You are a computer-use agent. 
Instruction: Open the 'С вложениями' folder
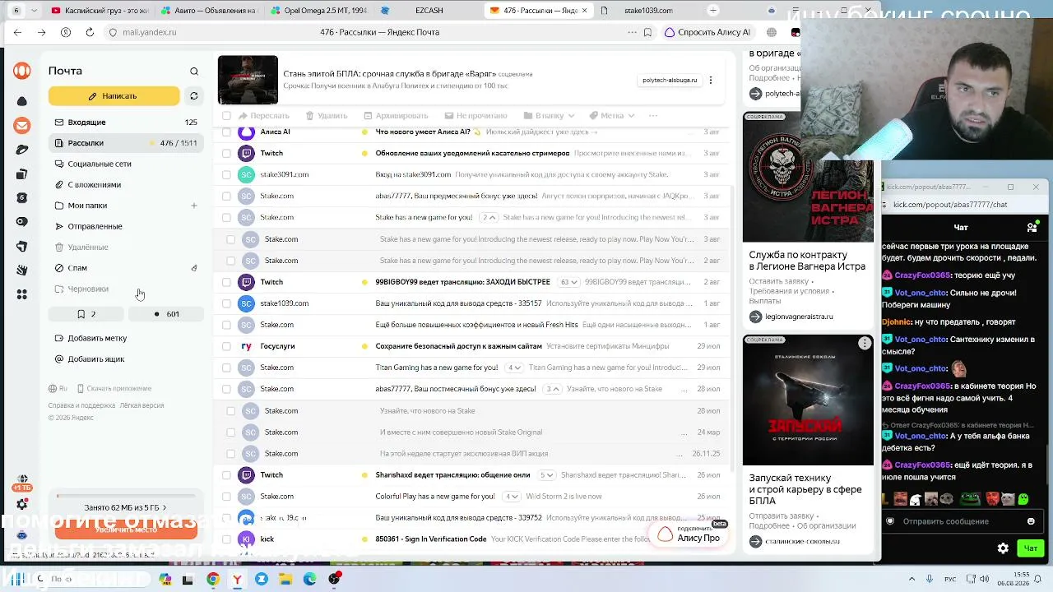126,185
